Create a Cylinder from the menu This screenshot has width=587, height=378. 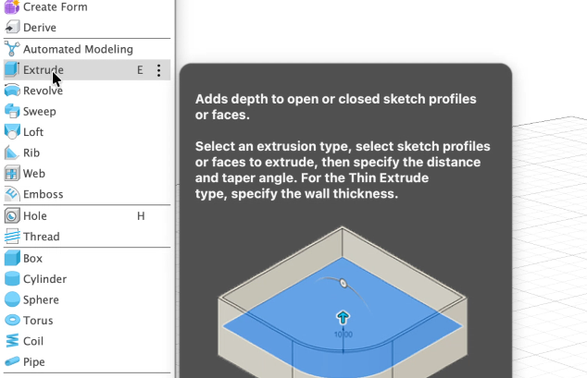[x=44, y=279]
